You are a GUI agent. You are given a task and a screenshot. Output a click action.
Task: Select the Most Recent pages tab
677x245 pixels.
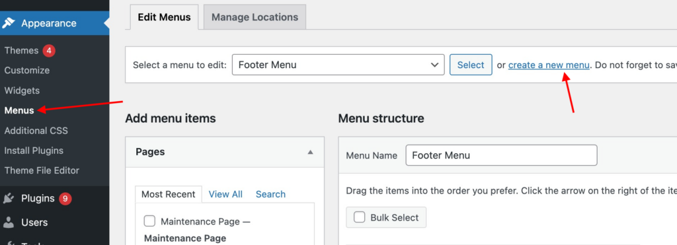tap(169, 194)
